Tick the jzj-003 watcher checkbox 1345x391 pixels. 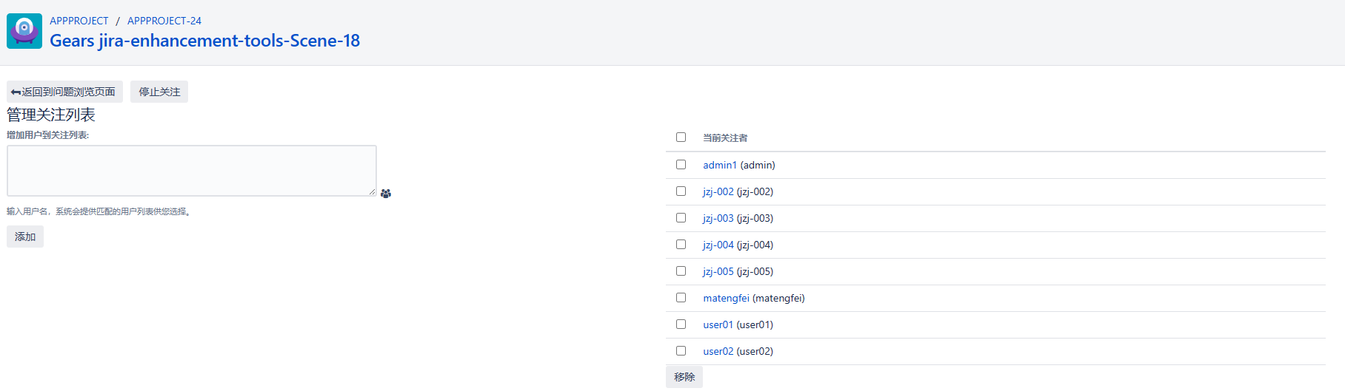tap(681, 218)
